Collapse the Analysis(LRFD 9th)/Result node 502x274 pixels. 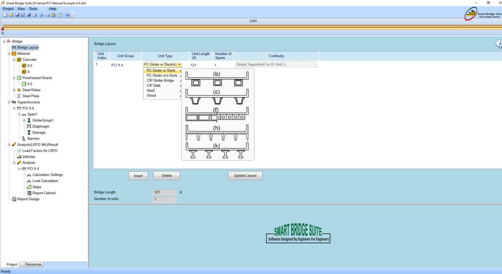pyautogui.click(x=9, y=145)
